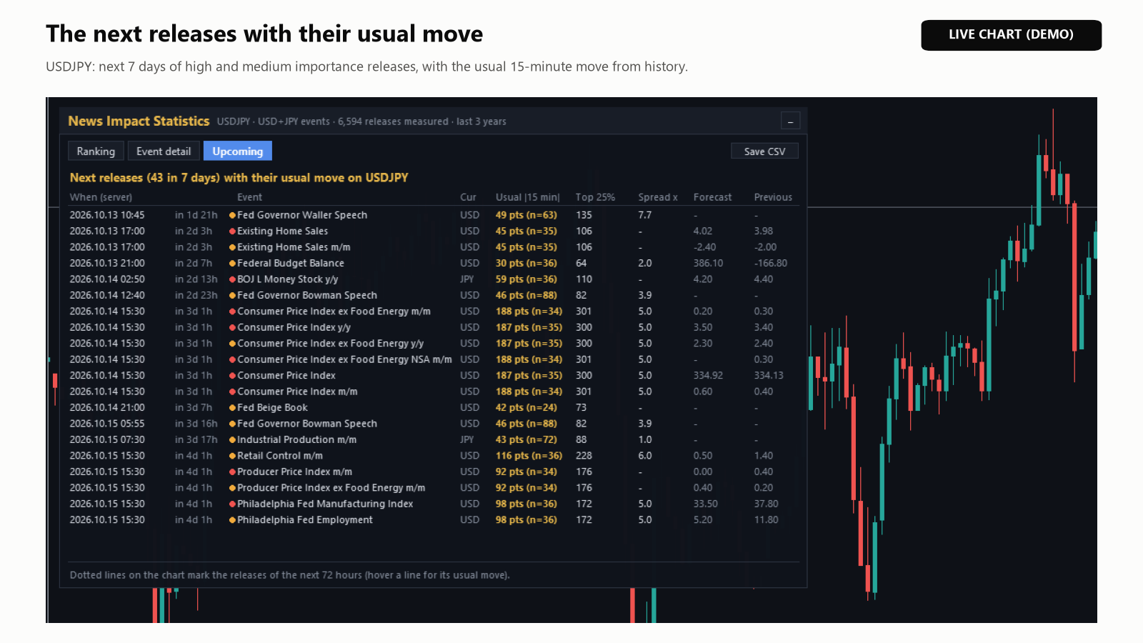The image size is (1143, 643).
Task: Click the Forecast column header
Action: click(712, 197)
